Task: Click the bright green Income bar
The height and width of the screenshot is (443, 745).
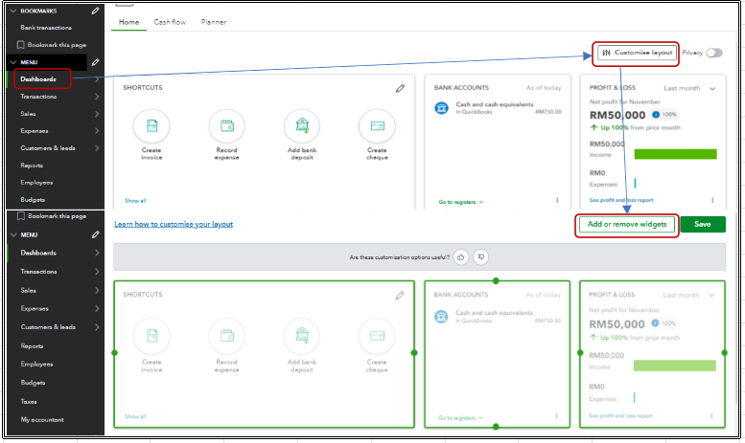Action: 675,154
